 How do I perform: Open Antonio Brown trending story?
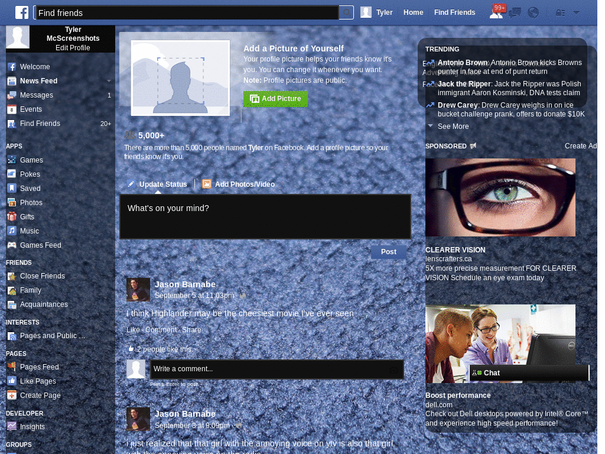tap(509, 67)
